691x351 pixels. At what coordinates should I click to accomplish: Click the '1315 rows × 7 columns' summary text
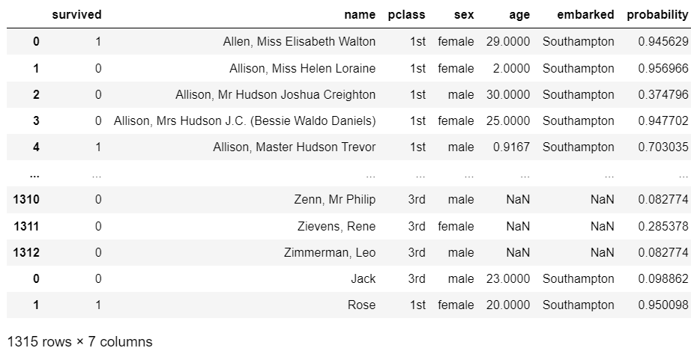coord(79,342)
